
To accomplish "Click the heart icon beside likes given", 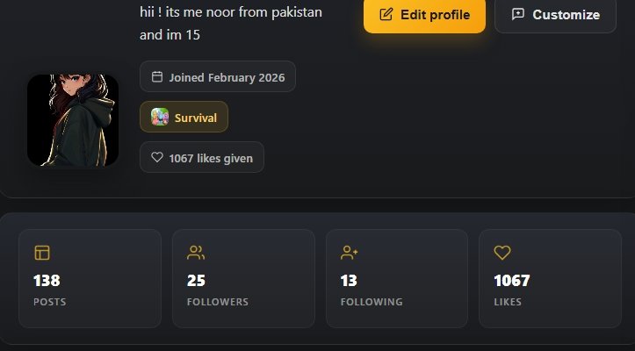I will click(x=157, y=158).
